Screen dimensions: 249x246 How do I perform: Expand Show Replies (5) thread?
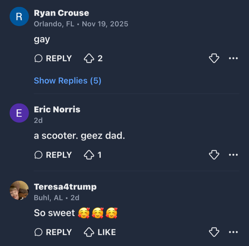point(67,81)
